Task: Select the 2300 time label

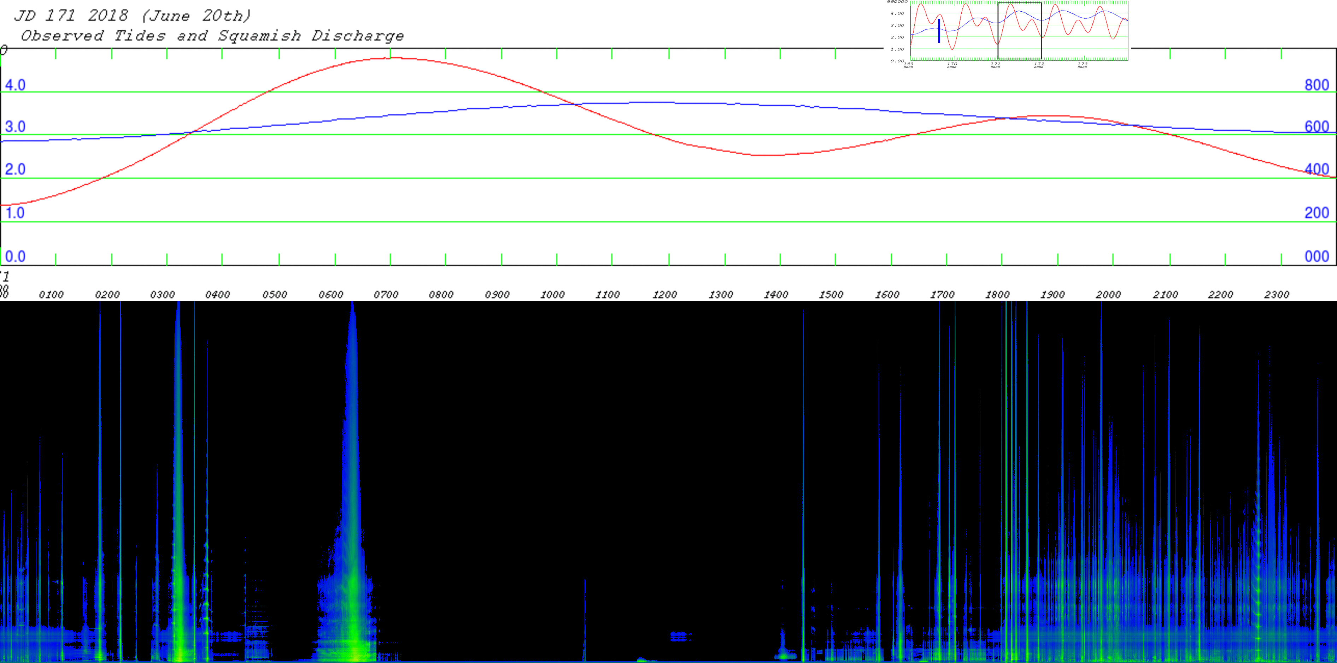Action: click(x=1277, y=295)
